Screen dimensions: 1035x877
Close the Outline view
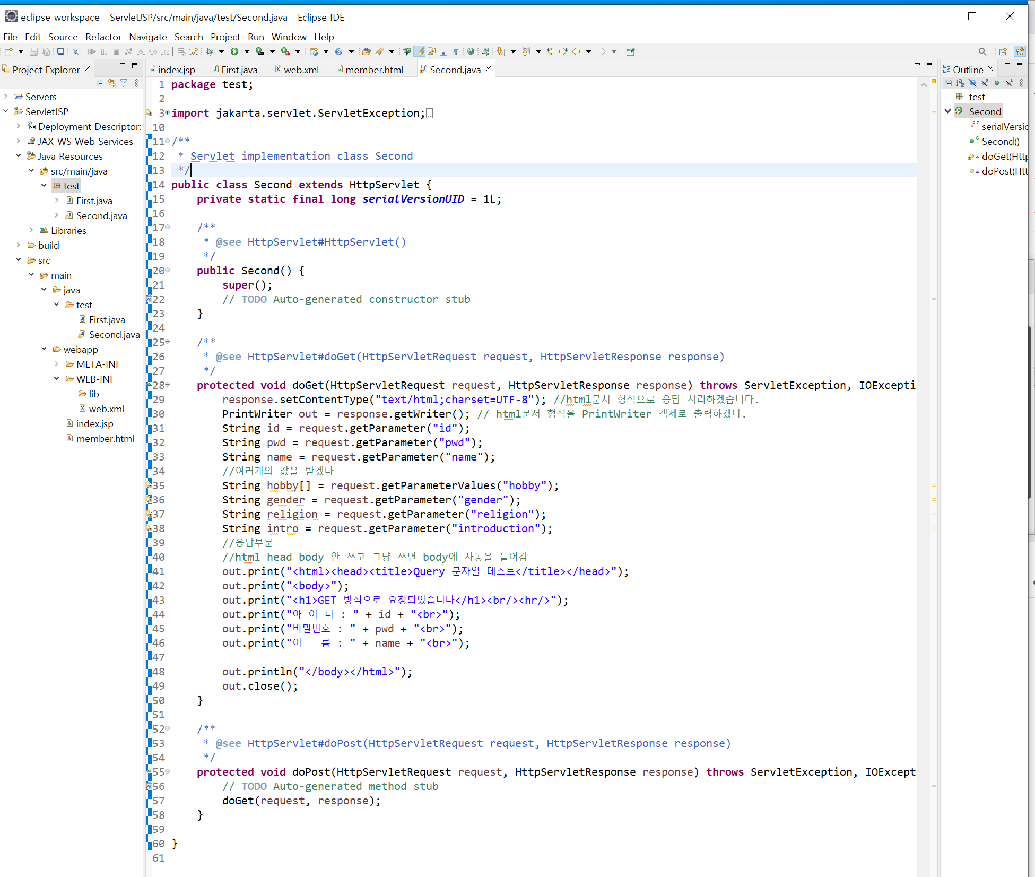pos(990,69)
